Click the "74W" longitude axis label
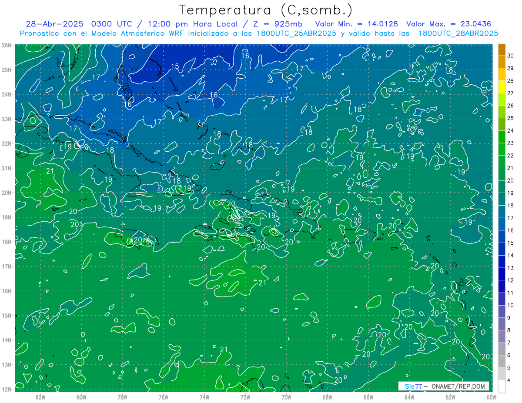 [204, 397]
